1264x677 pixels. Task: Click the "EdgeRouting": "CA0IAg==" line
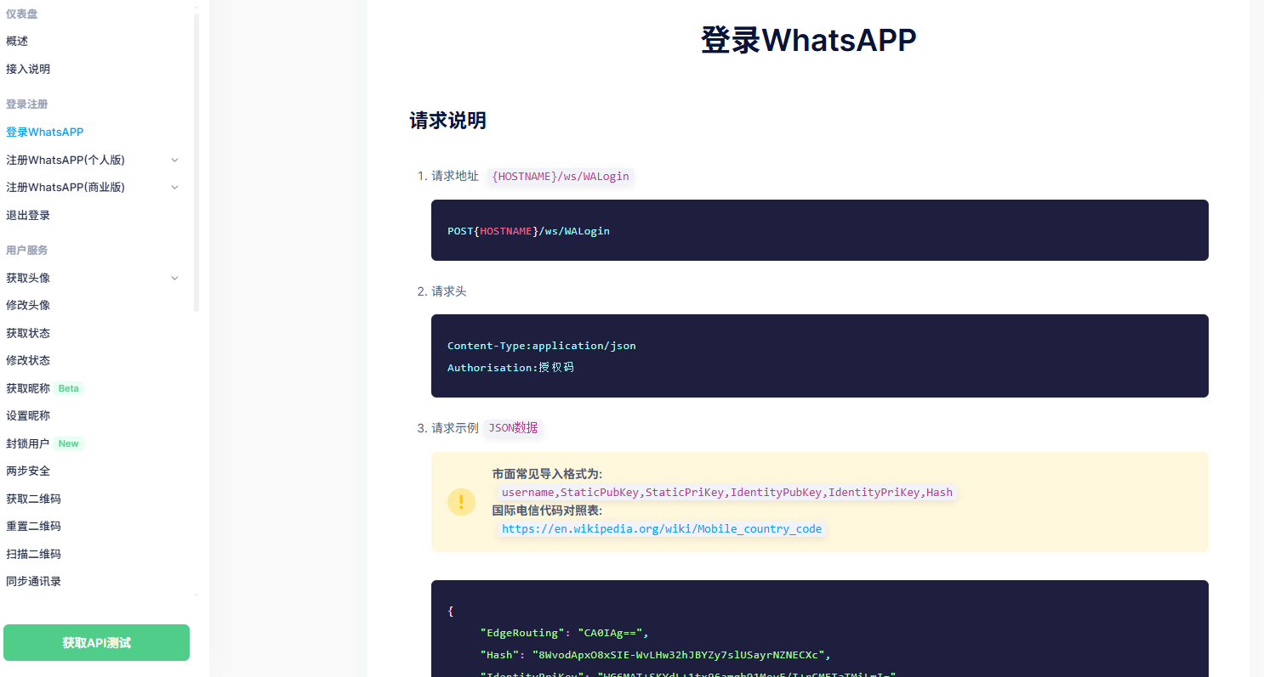point(564,633)
